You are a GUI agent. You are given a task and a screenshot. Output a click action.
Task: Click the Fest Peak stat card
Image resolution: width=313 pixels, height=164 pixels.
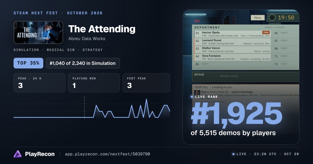pyautogui.click(x=146, y=83)
